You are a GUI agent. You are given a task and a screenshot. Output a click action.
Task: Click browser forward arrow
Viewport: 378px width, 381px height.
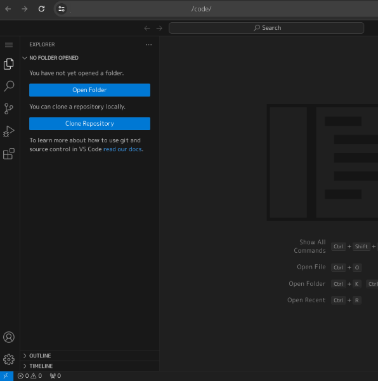tap(25, 9)
